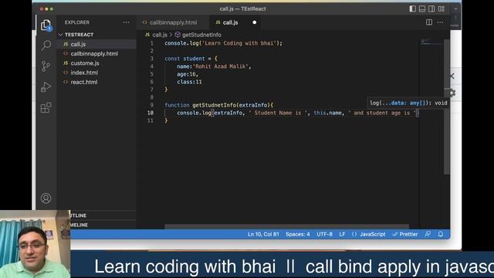Open index.html in the file tree
The image size is (494, 278).
click(84, 73)
